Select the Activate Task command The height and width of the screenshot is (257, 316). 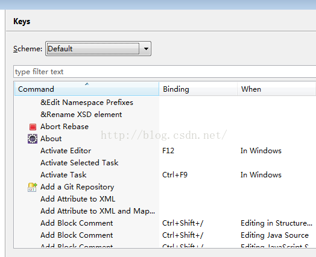click(63, 175)
